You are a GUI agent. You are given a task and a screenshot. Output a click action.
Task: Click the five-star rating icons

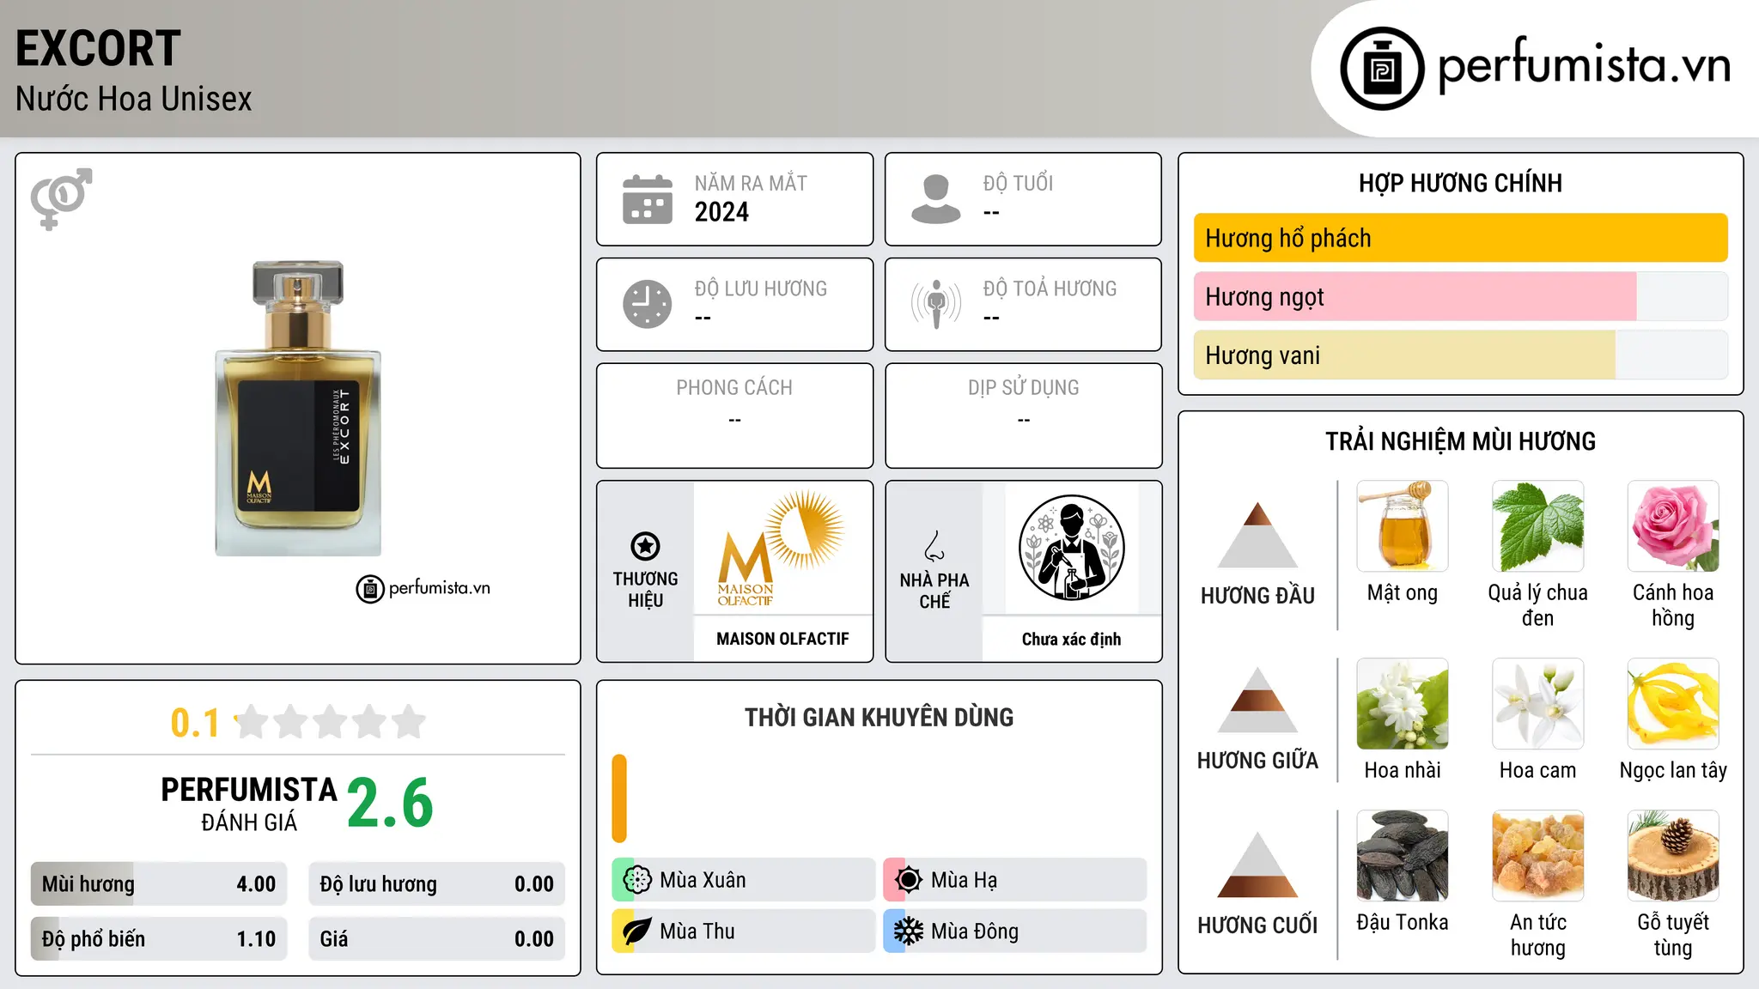(x=330, y=722)
